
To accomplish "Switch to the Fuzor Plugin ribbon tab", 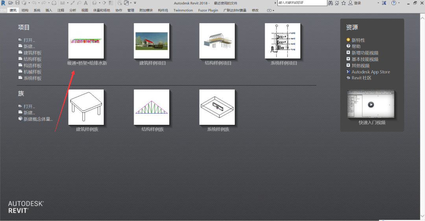I will (x=208, y=10).
